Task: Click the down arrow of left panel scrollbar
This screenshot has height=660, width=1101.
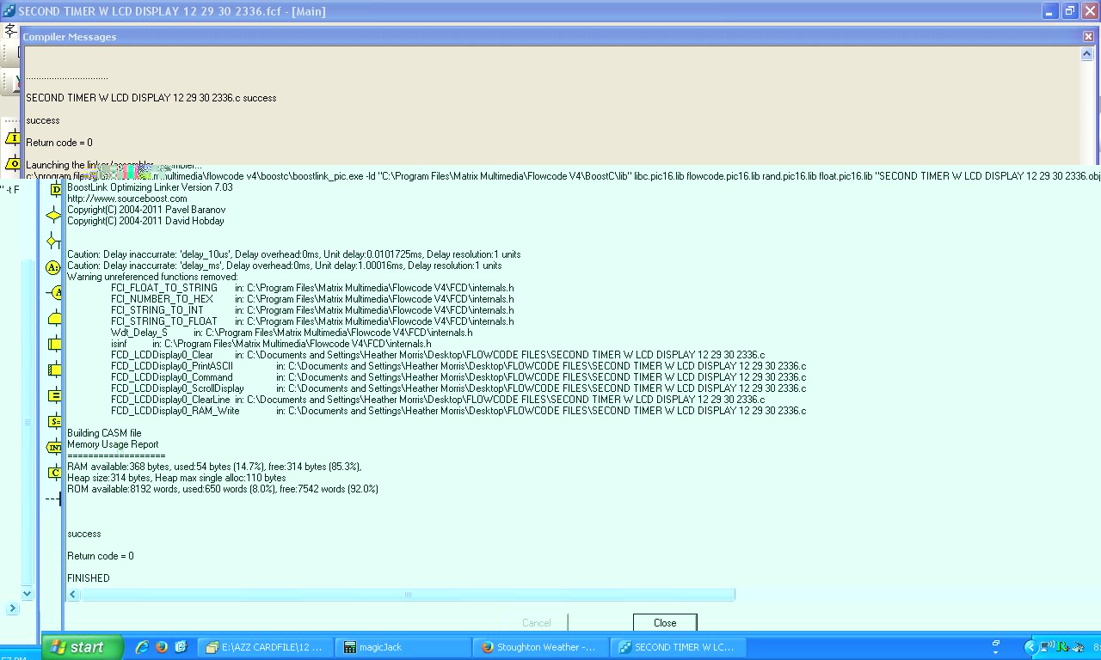Action: click(27, 593)
